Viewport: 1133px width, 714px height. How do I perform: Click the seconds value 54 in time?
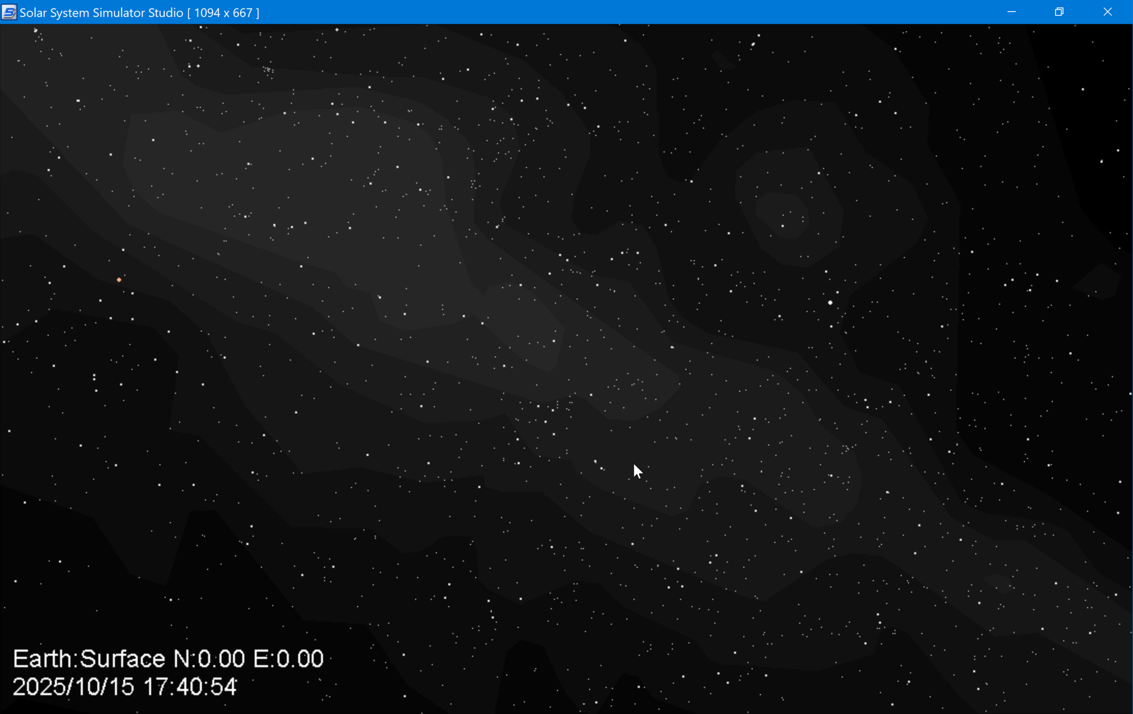click(x=223, y=687)
